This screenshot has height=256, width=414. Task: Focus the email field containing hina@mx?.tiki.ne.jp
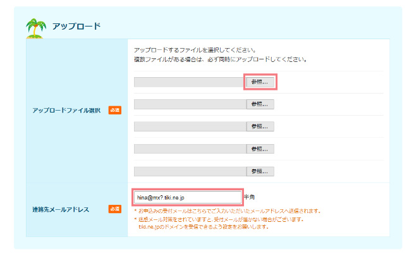[187, 197]
